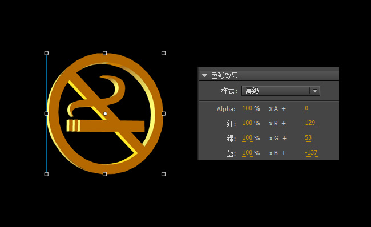
Task: Click the blue offset value -137
Action: 311,153
